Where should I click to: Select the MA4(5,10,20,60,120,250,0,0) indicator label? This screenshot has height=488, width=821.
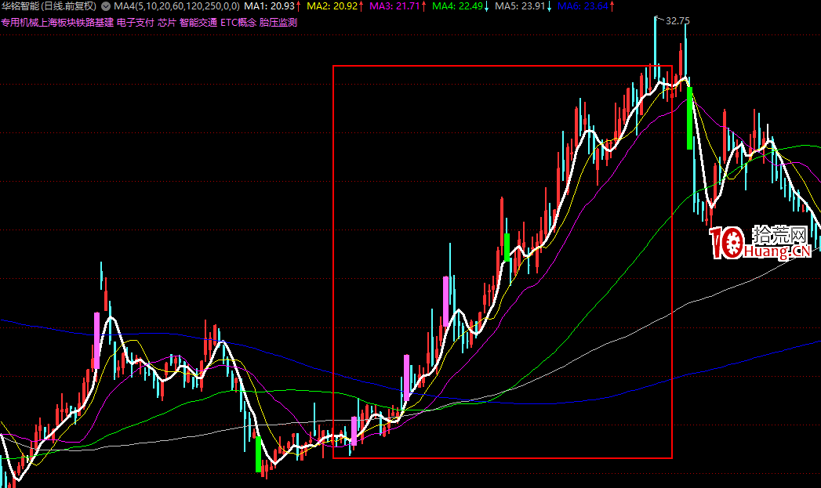point(176,6)
